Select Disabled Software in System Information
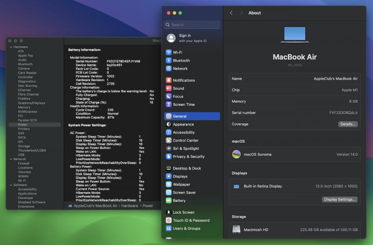Viewport: 373px width, 245px height. [32, 202]
